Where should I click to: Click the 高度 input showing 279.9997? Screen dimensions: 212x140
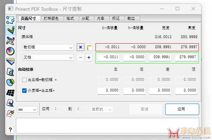point(186,58)
